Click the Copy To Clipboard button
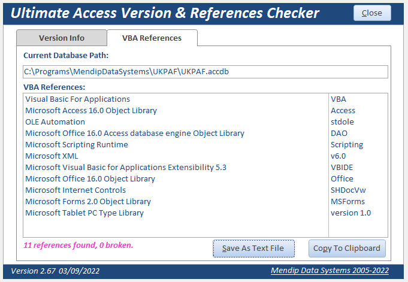This screenshot has width=408, height=282. 347,248
